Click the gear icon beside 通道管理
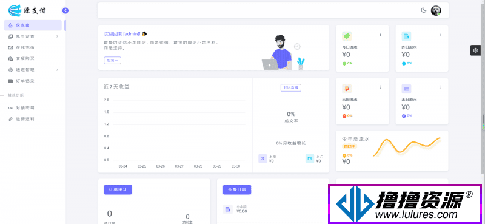The width and height of the screenshot is (485, 224). tap(10, 70)
